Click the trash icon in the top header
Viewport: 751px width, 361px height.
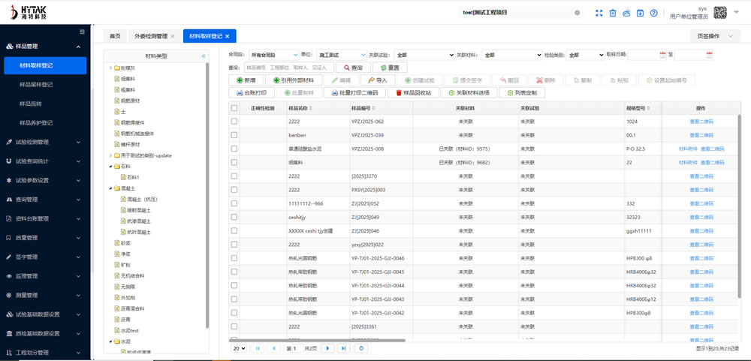pyautogui.click(x=613, y=14)
